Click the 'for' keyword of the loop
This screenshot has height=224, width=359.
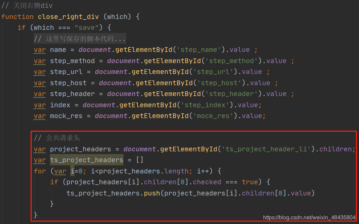pos(40,171)
